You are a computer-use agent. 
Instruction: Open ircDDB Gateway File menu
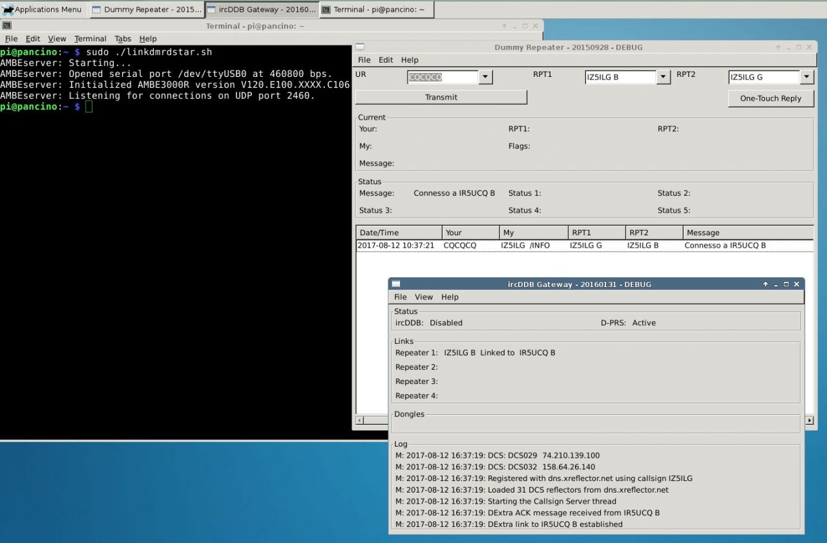point(401,297)
